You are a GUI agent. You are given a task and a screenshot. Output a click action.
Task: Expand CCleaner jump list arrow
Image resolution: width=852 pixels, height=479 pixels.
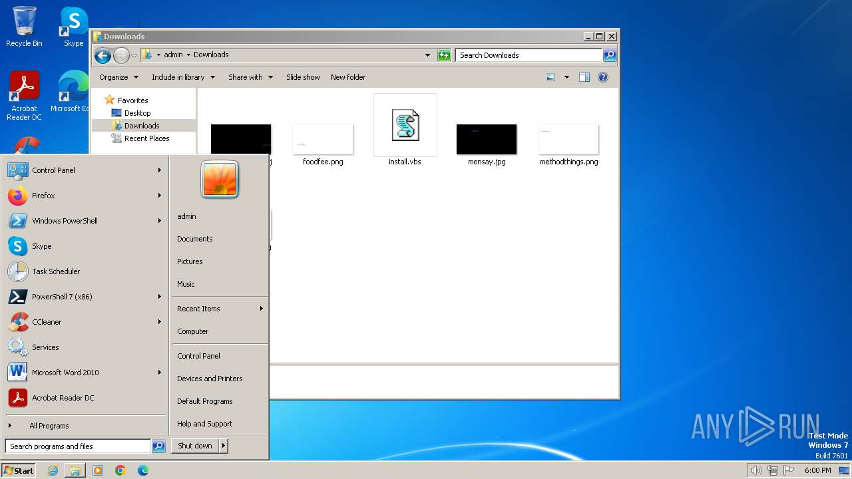[x=160, y=322]
